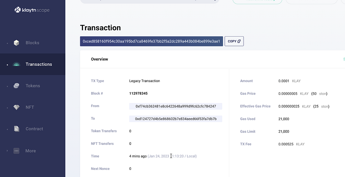Select the Transactions sidebar icon
This screenshot has height=177, width=345.
pyautogui.click(x=16, y=64)
